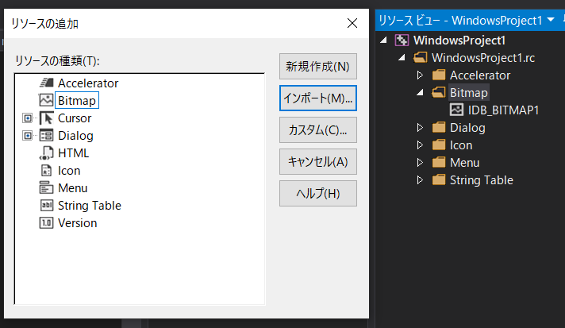The width and height of the screenshot is (565, 328).
Task: Select the Accelerator resource type icon
Action: (46, 83)
